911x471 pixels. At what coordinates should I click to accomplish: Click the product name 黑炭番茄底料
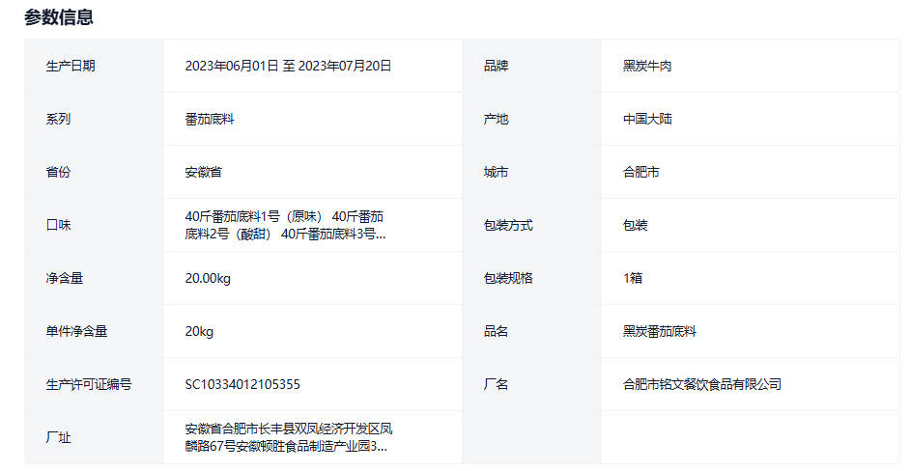coord(659,331)
